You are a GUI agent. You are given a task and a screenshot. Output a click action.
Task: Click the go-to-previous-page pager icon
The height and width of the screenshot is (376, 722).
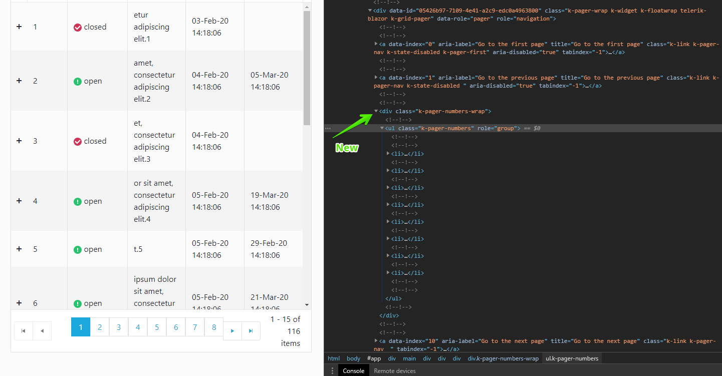coord(42,330)
